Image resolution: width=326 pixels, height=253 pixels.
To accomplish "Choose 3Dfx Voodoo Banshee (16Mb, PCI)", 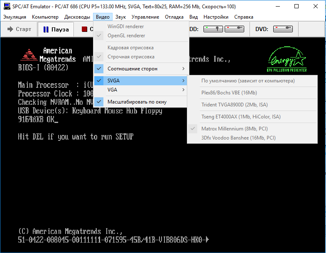I will click(252, 138).
